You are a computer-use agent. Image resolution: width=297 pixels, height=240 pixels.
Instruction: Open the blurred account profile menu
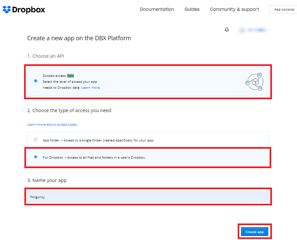coord(254,30)
